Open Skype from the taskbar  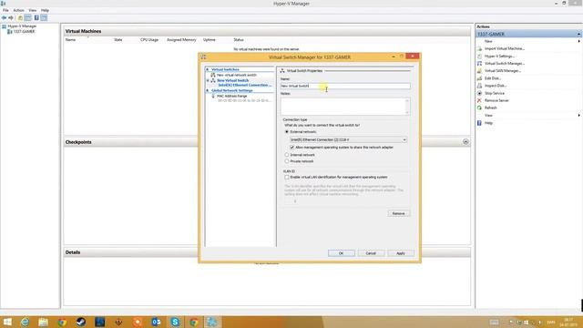pos(175,322)
